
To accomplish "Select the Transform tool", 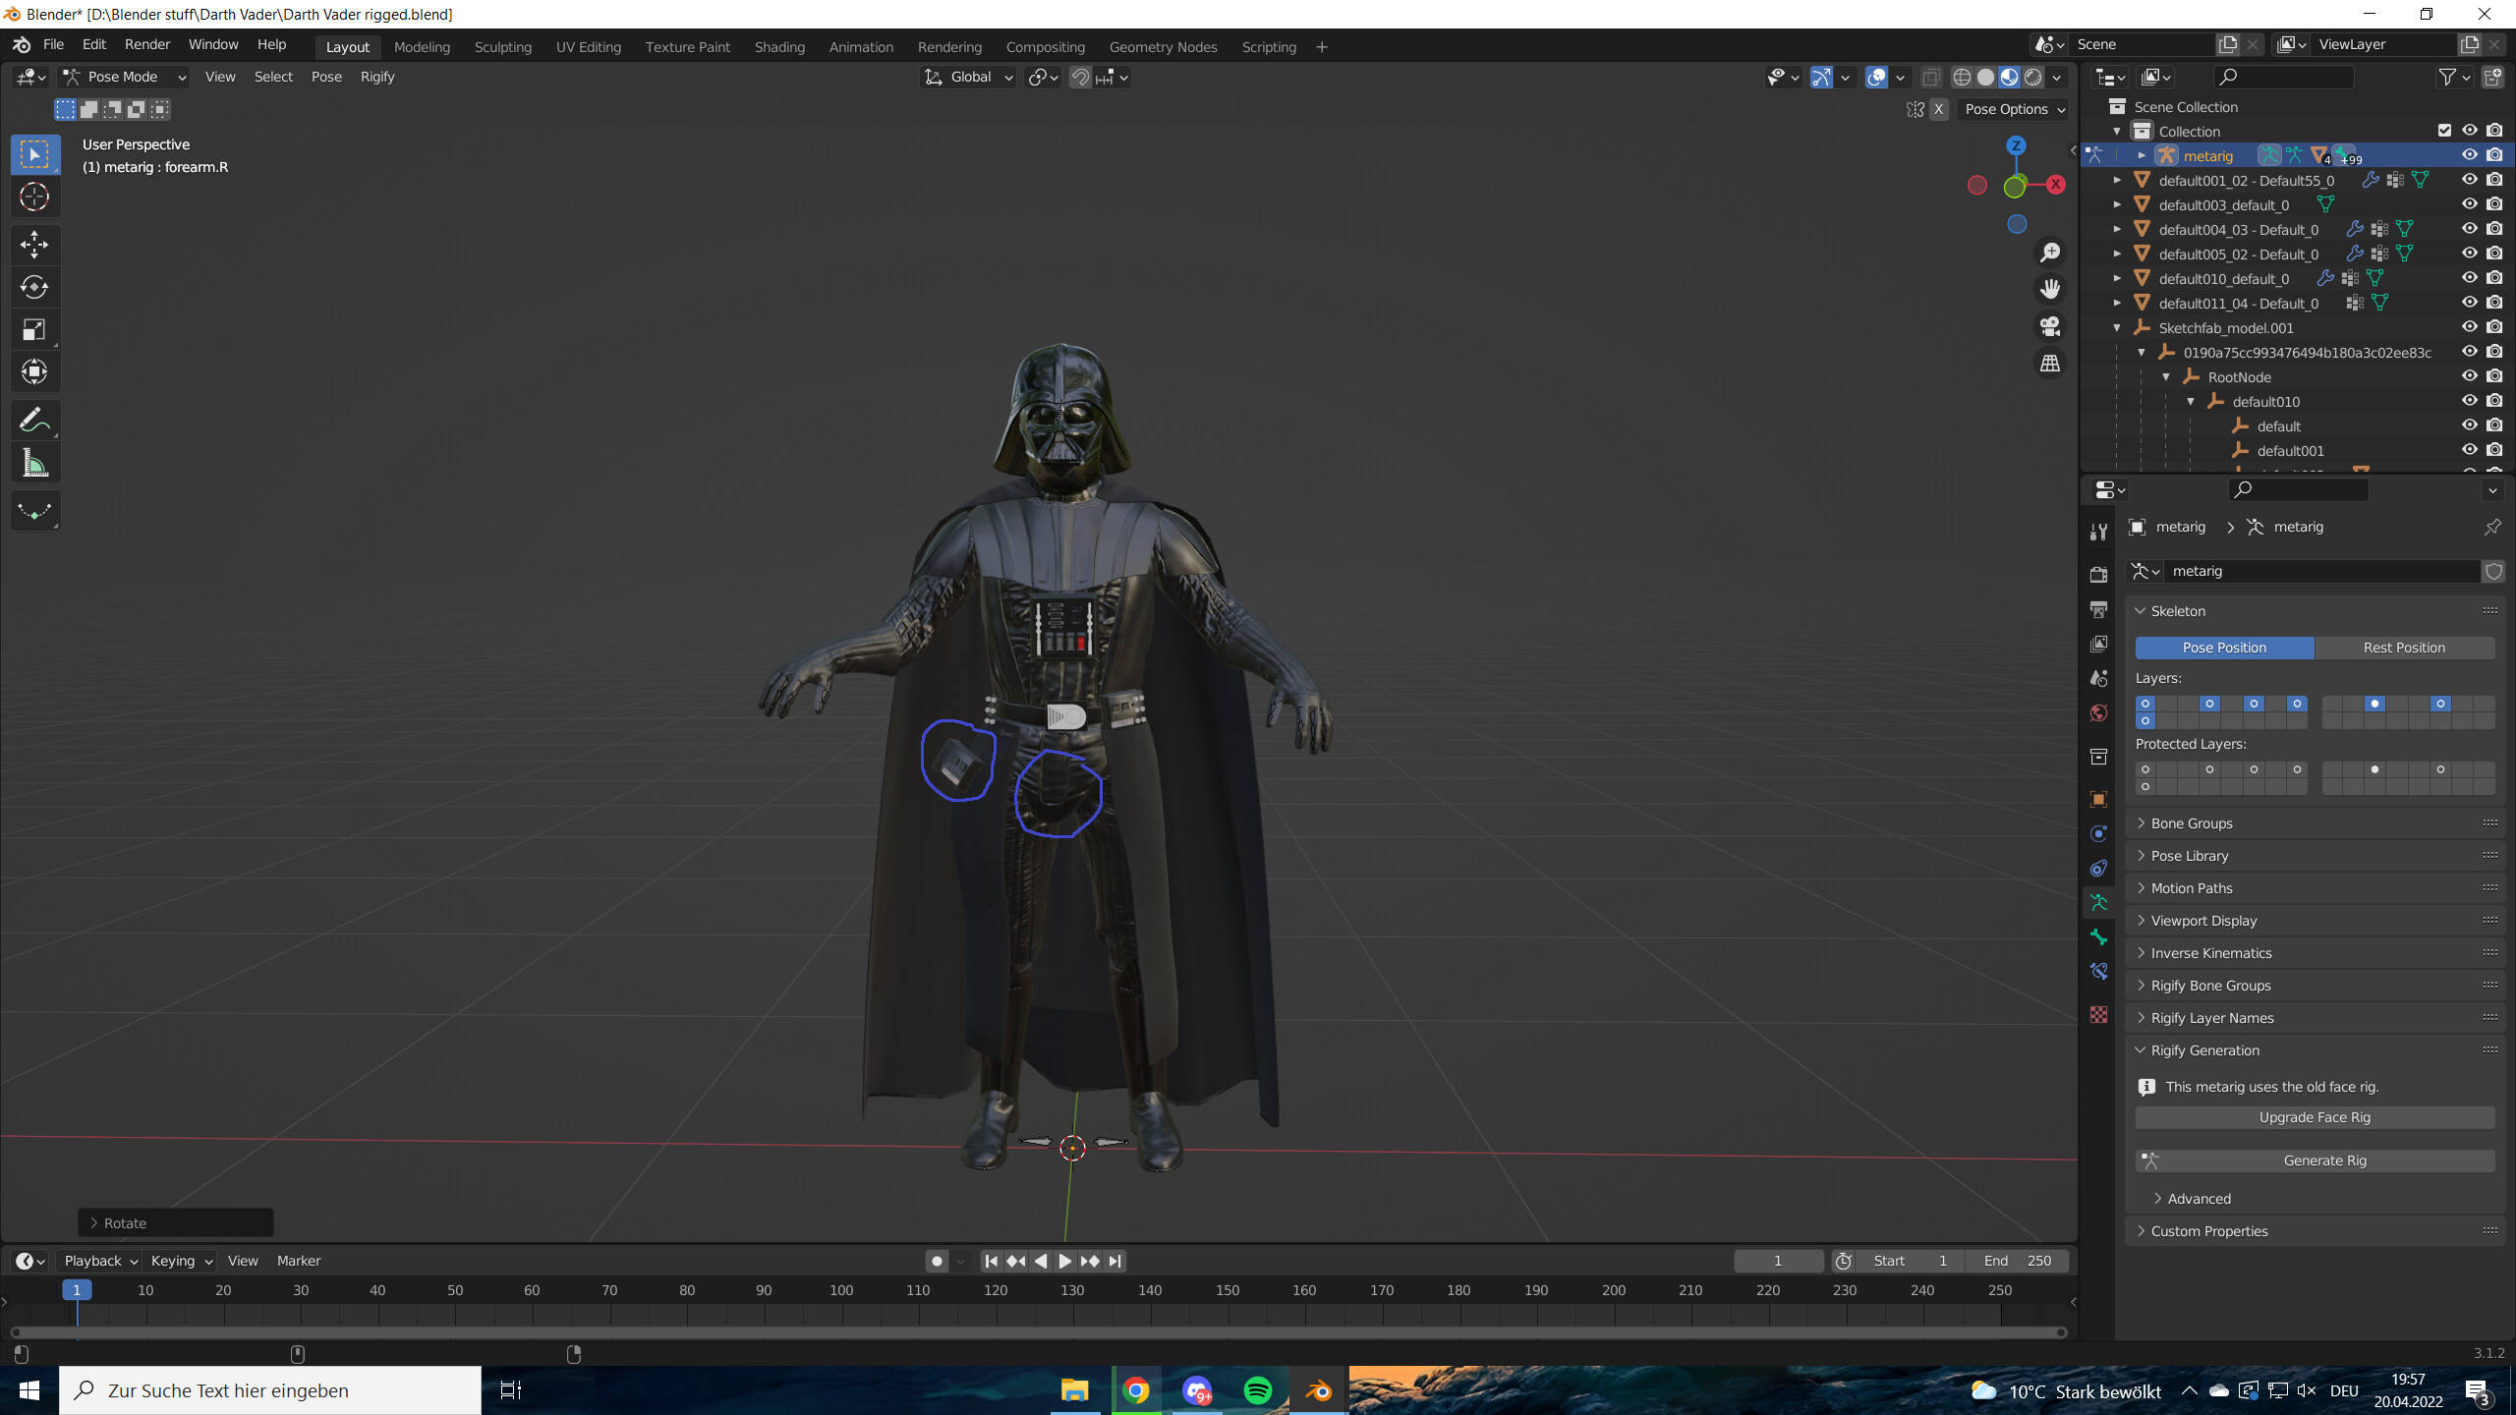I will [x=34, y=371].
